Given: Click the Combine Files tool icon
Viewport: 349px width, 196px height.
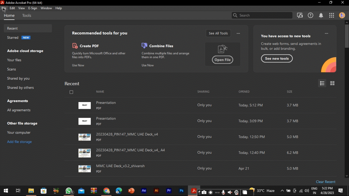Looking at the screenshot, I should click(145, 46).
